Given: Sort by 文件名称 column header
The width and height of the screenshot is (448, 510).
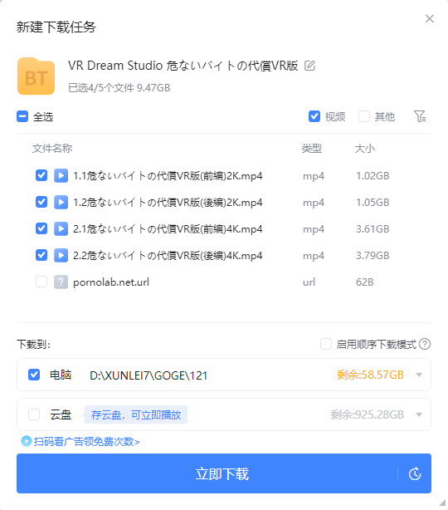Looking at the screenshot, I should pyautogui.click(x=52, y=149).
